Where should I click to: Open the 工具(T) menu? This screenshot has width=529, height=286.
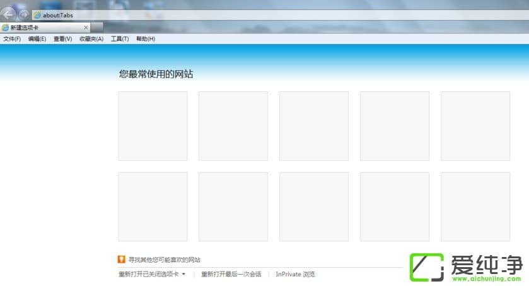point(120,39)
